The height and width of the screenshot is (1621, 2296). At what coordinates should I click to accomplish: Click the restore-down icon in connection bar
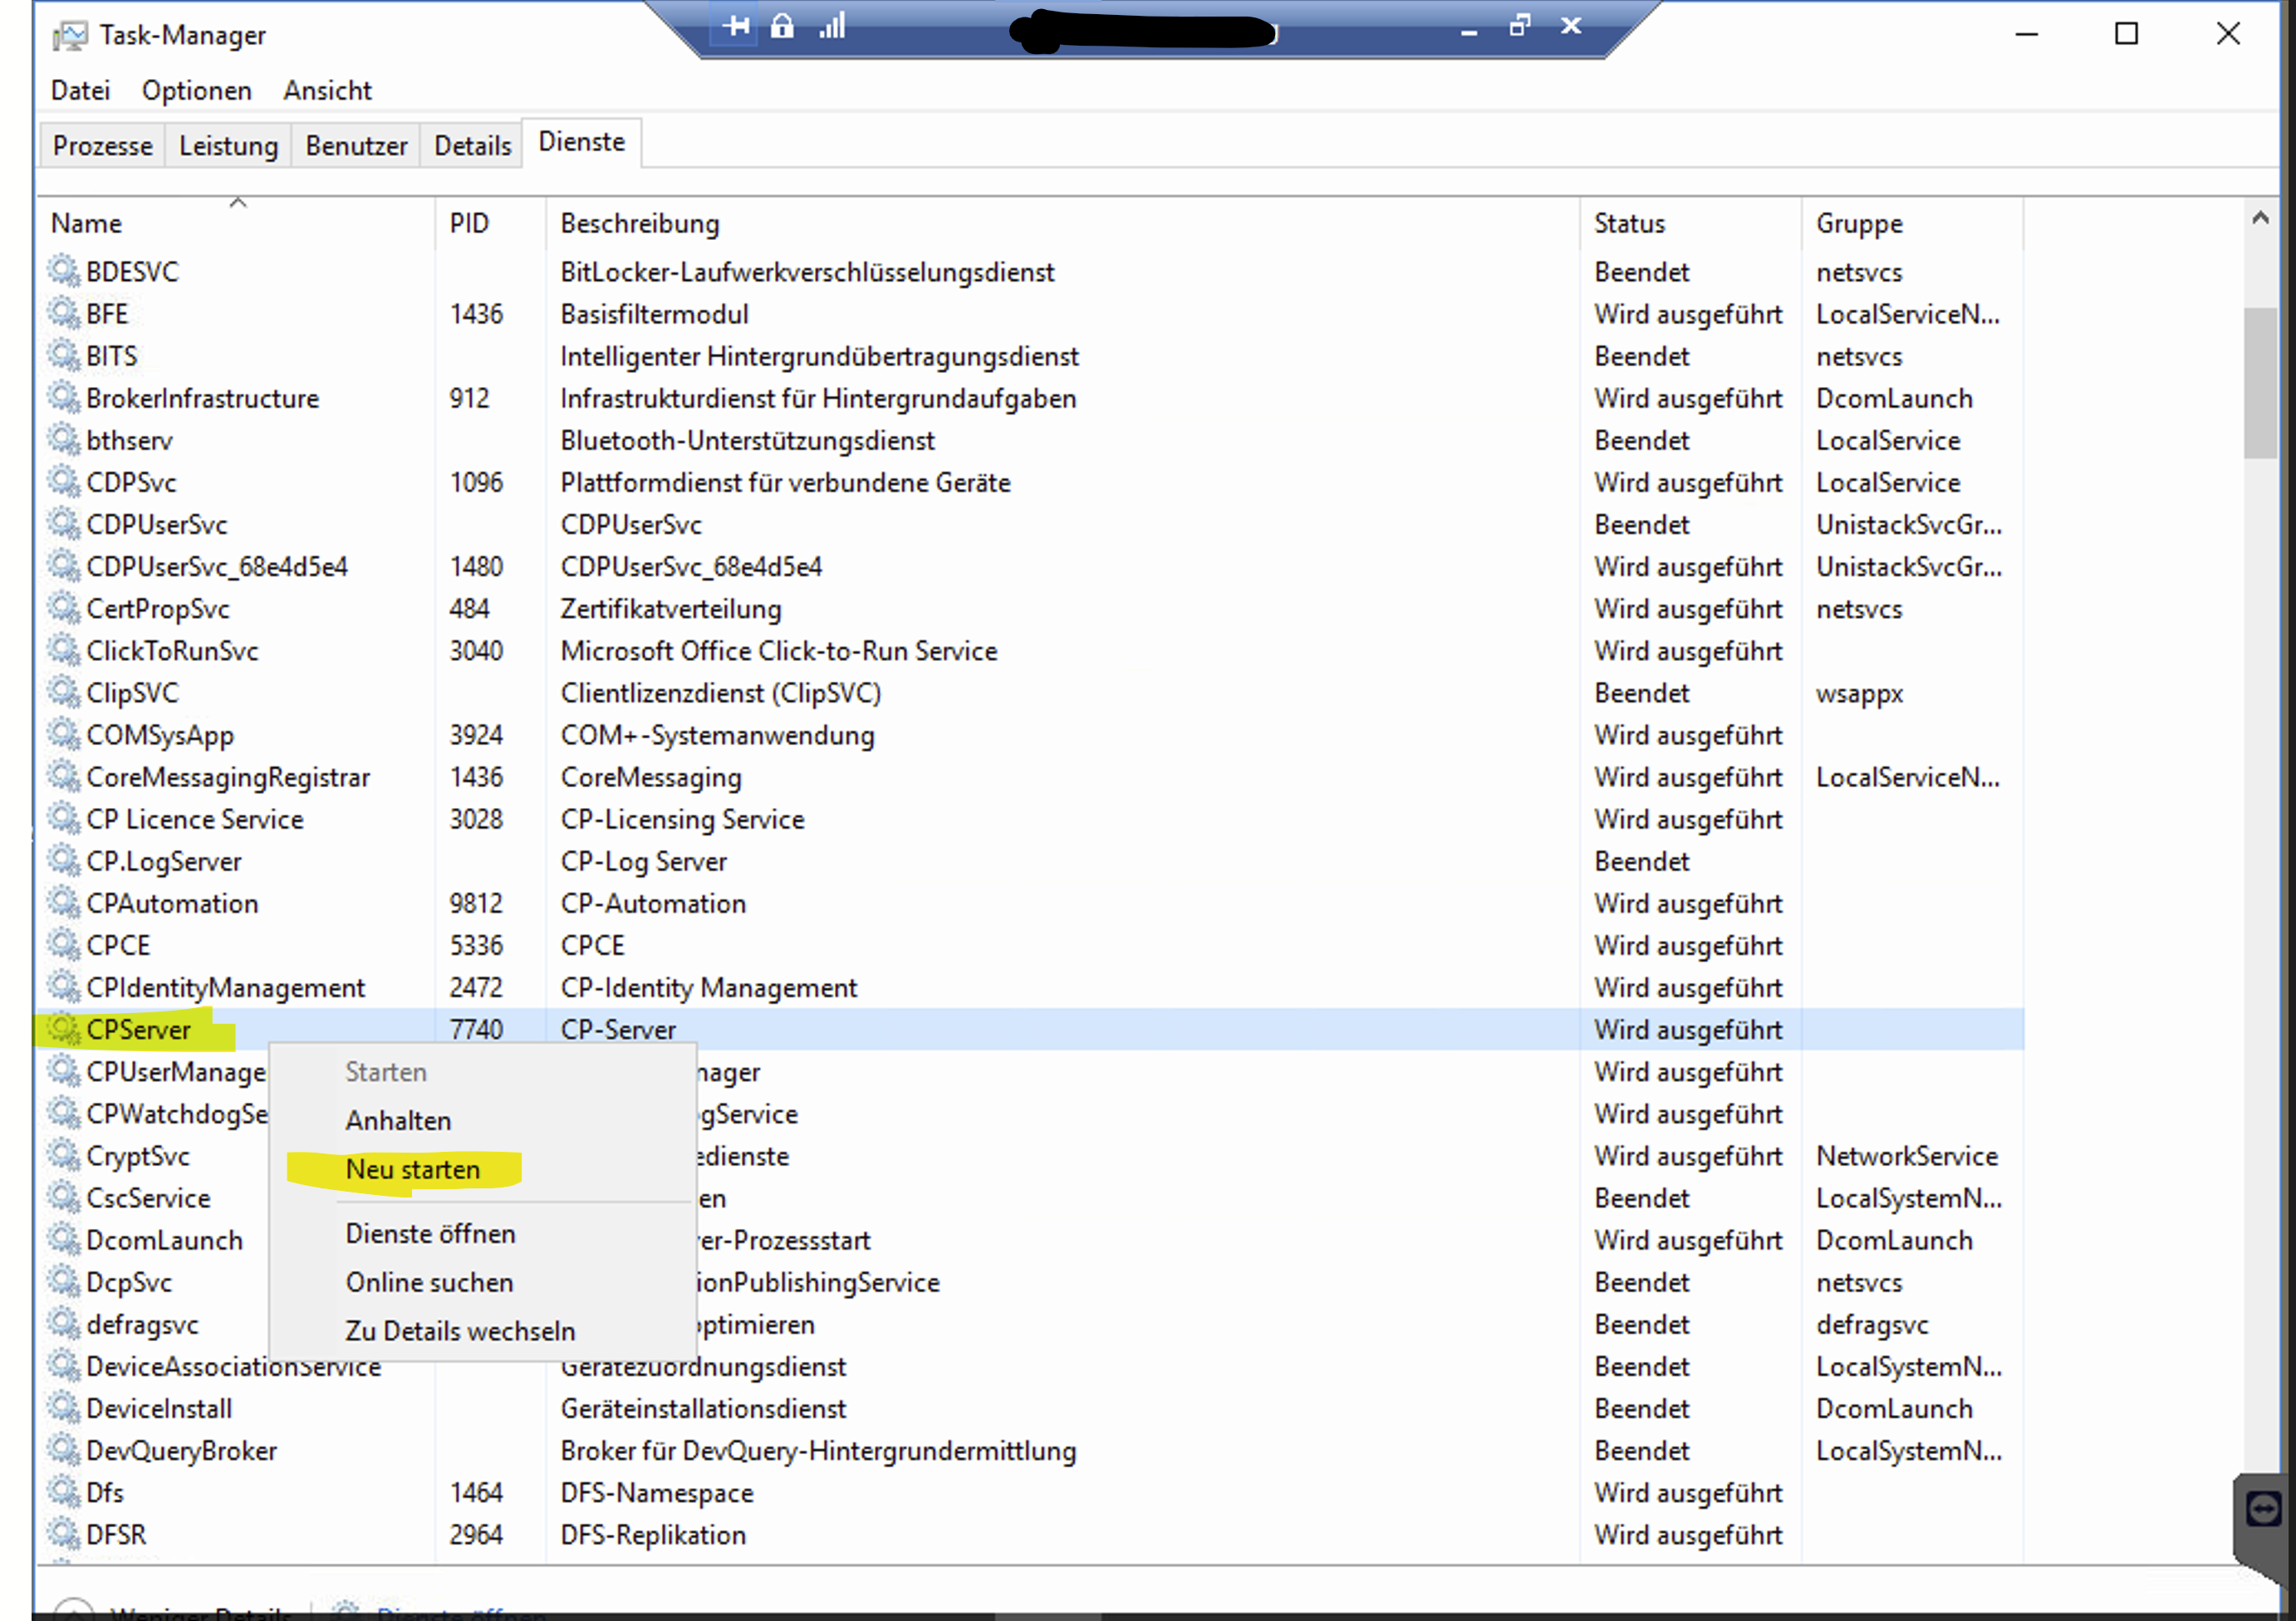click(x=1519, y=26)
